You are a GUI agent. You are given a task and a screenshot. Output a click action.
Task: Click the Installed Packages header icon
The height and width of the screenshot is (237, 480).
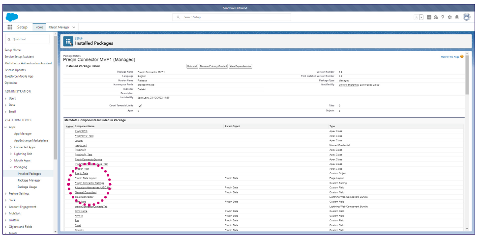[x=68, y=41]
